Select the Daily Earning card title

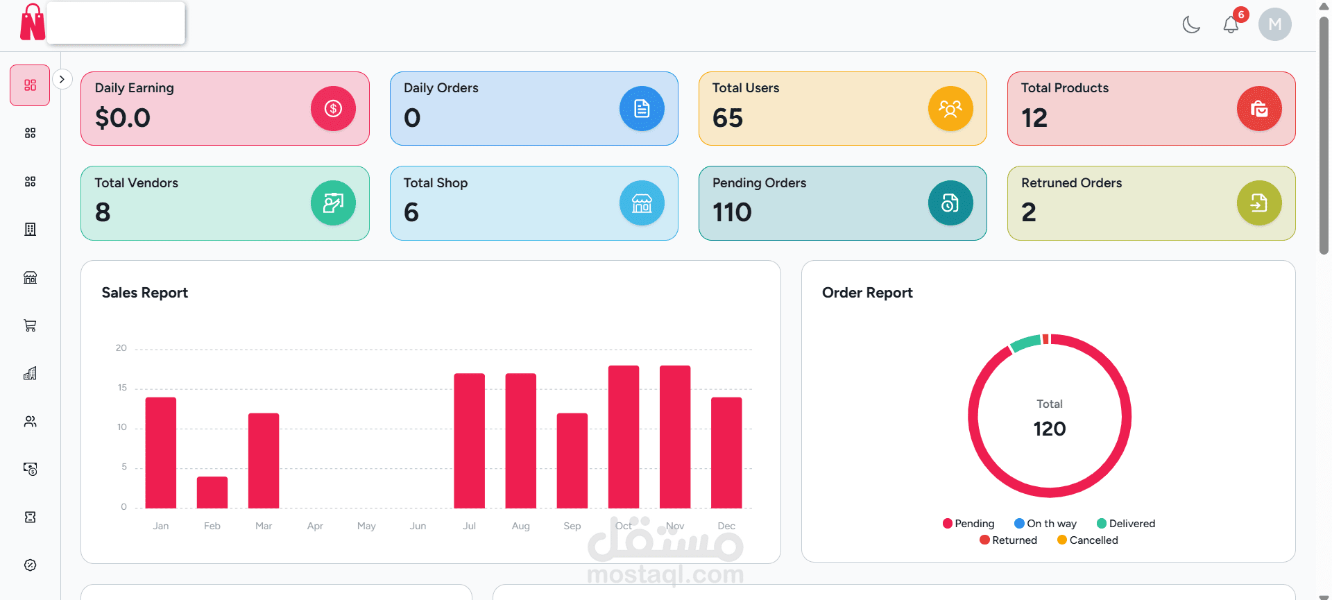(134, 88)
